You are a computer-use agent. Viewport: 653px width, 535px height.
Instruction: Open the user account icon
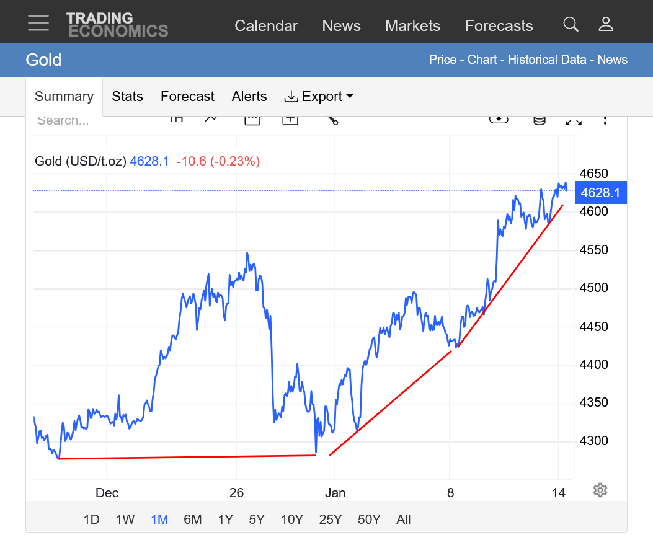606,25
